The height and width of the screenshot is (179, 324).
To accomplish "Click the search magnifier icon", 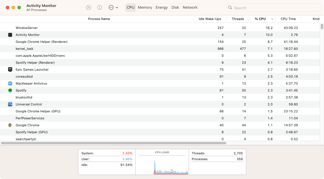I will click(230, 8).
